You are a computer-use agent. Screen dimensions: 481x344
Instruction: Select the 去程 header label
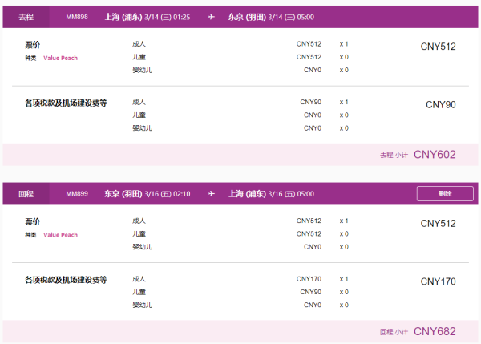[26, 17]
